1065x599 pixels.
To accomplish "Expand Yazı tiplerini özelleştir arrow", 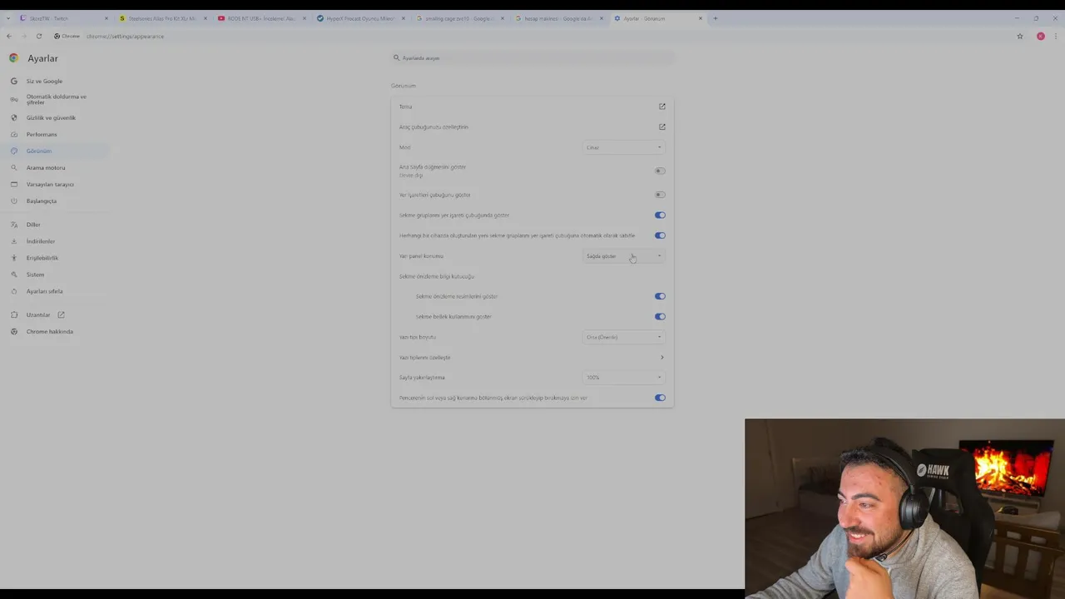I will (662, 358).
